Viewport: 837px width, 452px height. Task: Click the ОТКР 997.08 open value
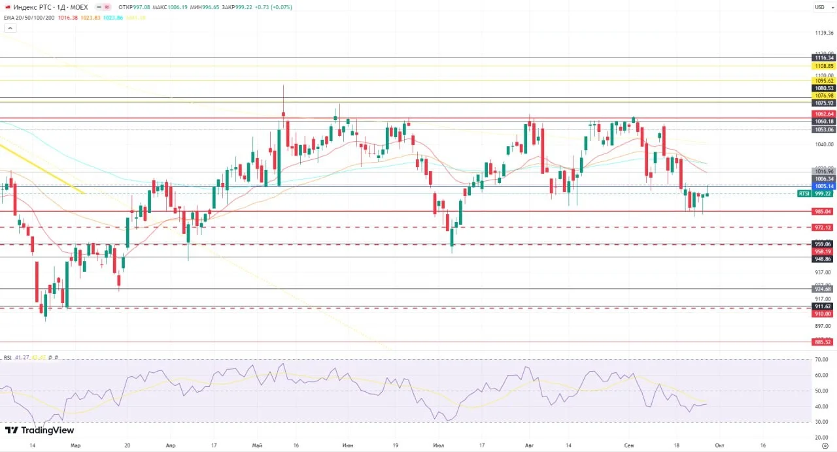134,7
